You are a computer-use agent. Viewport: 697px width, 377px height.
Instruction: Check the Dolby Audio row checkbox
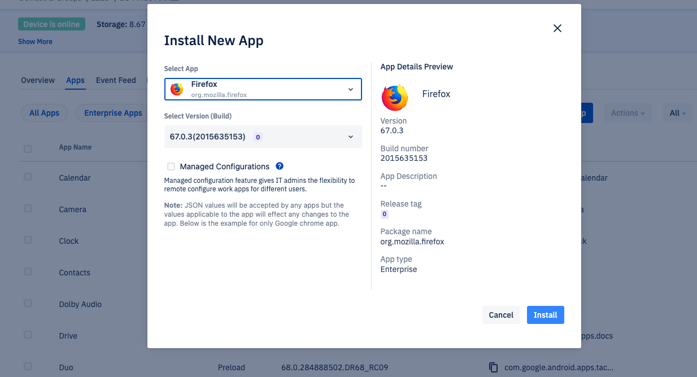(x=28, y=303)
